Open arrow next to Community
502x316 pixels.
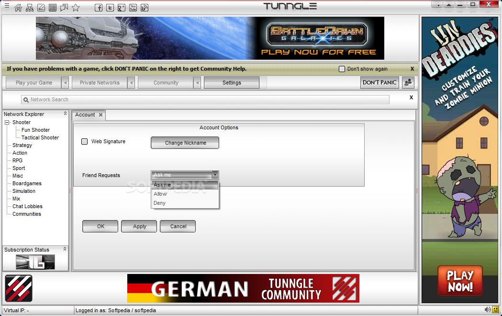point(198,83)
